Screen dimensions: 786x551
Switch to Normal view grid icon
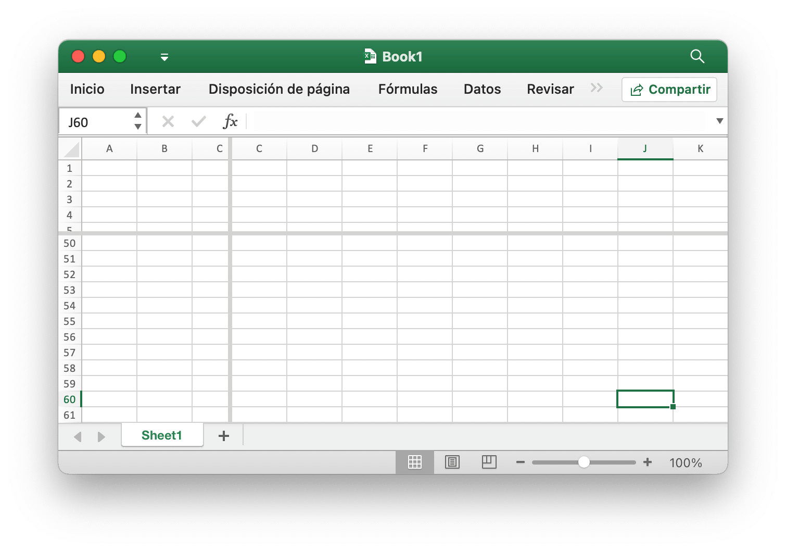point(415,462)
